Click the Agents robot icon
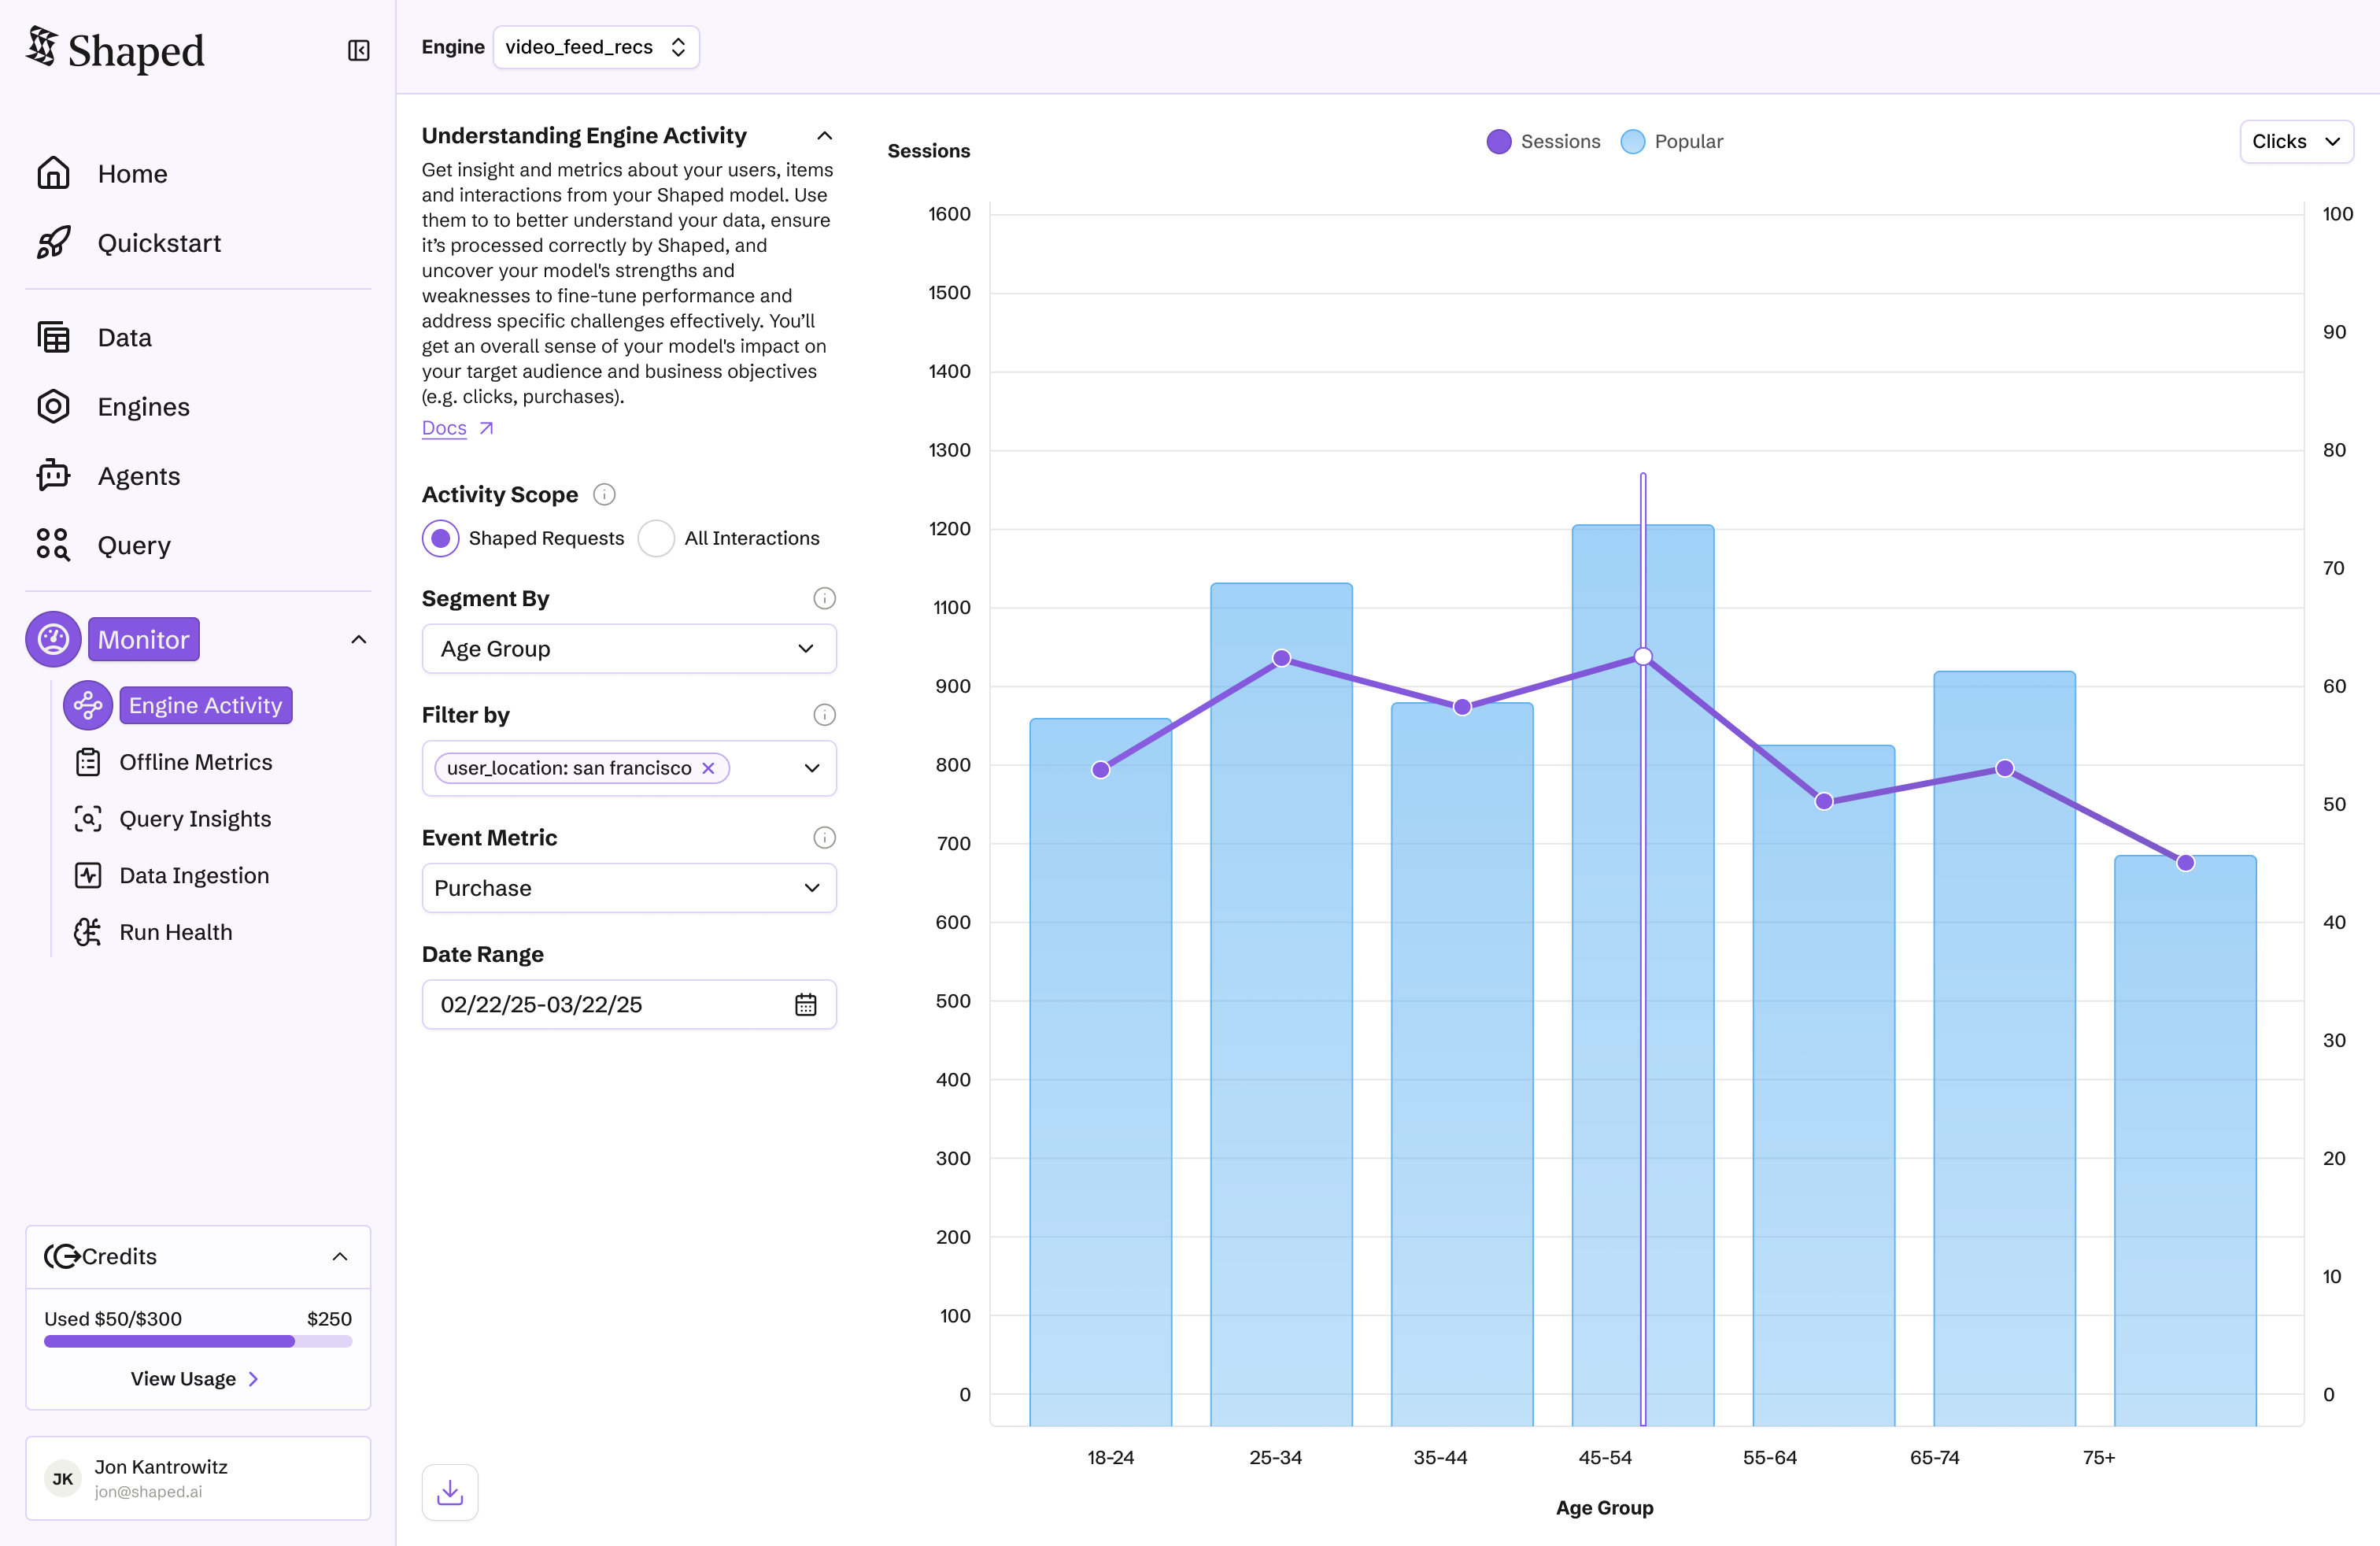Viewport: 2380px width, 1546px height. pyautogui.click(x=54, y=475)
